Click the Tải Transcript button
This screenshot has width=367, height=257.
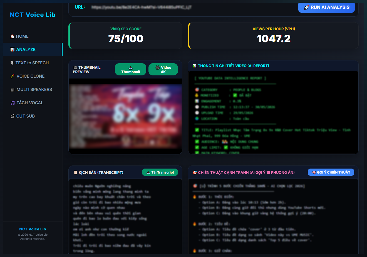pyautogui.click(x=160, y=172)
